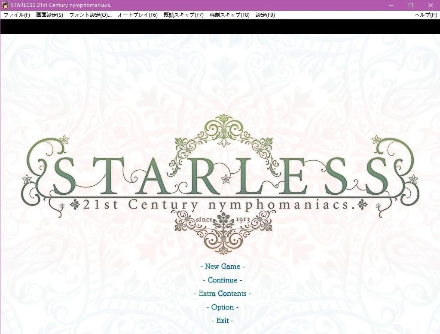Choose Continue on title screen
This screenshot has width=440, height=334.
[x=223, y=280]
